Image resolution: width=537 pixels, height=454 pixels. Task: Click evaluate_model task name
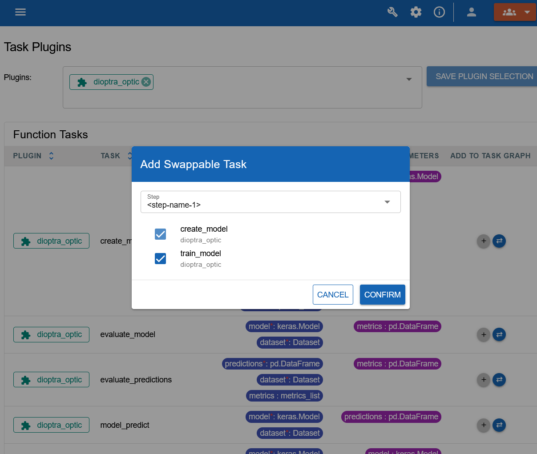click(128, 334)
